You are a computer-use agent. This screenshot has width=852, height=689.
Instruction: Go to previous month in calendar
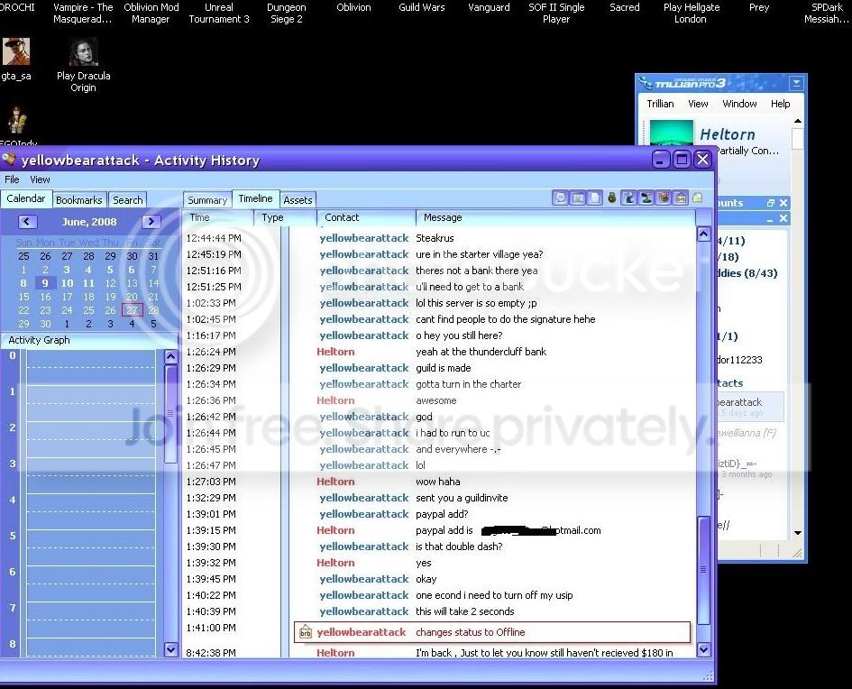click(x=27, y=221)
